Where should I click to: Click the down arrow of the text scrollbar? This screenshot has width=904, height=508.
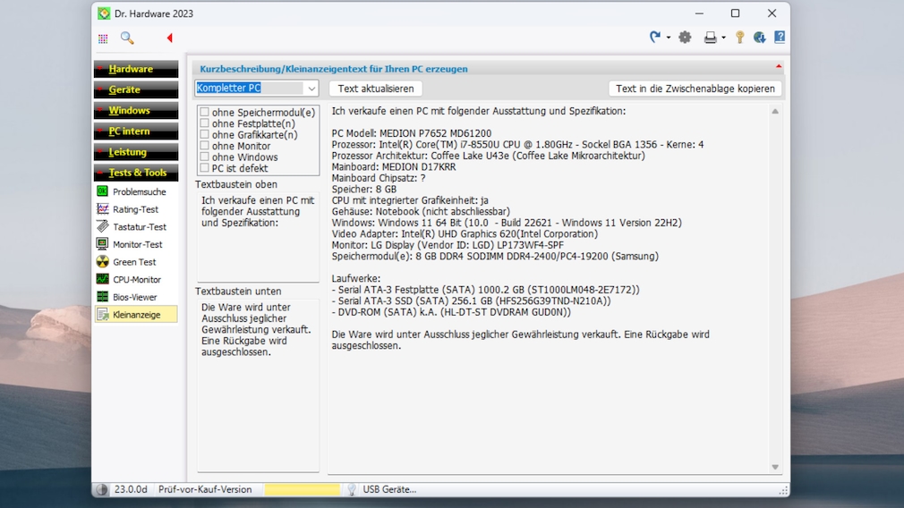(775, 467)
